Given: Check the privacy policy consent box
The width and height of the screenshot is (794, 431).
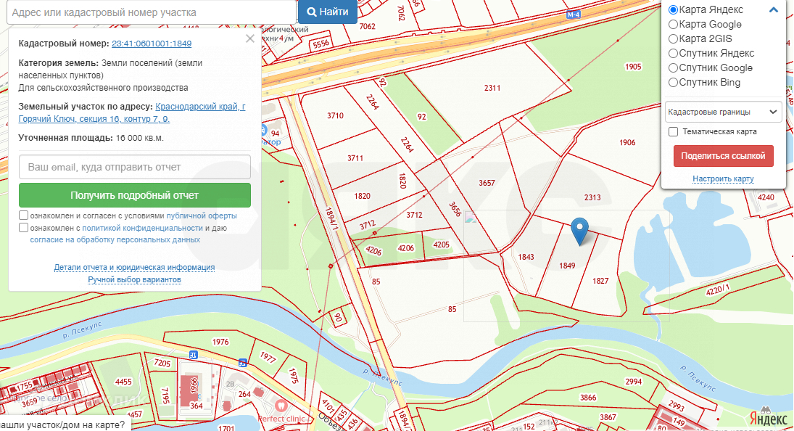Looking at the screenshot, I should (23, 227).
